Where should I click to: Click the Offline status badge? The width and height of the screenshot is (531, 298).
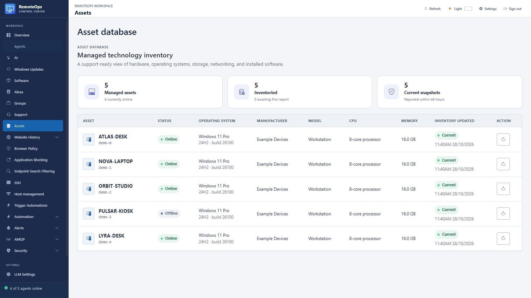169,214
